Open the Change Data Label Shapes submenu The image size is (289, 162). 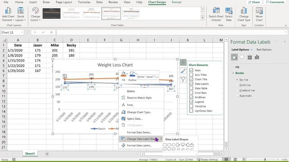coord(141,139)
